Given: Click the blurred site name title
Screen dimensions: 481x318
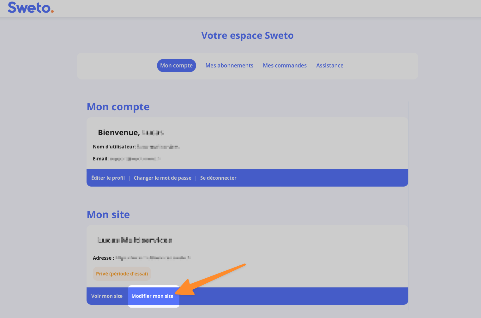Looking at the screenshot, I should (135, 240).
